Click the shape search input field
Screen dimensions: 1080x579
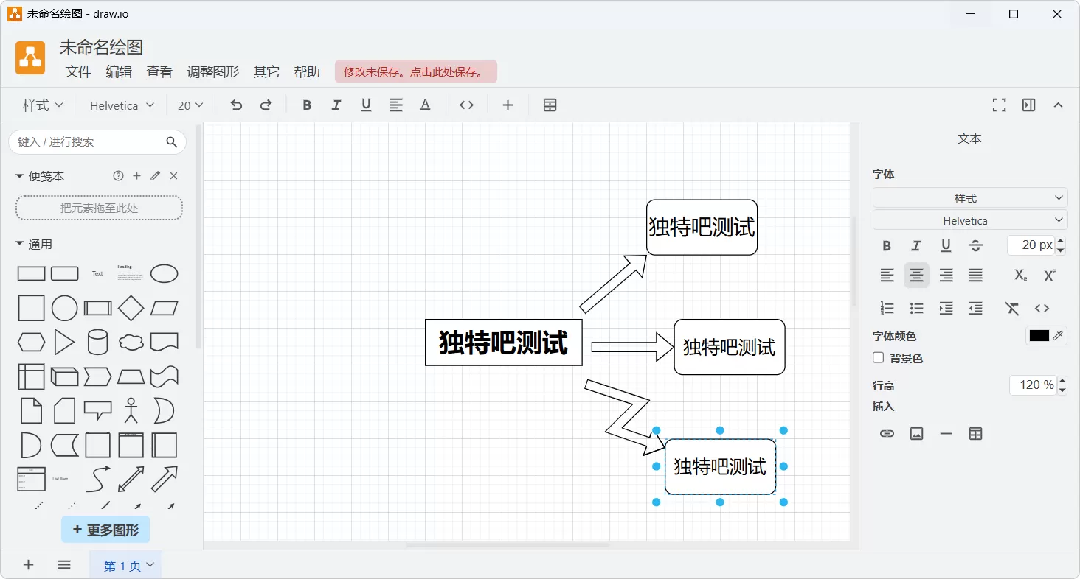(89, 141)
